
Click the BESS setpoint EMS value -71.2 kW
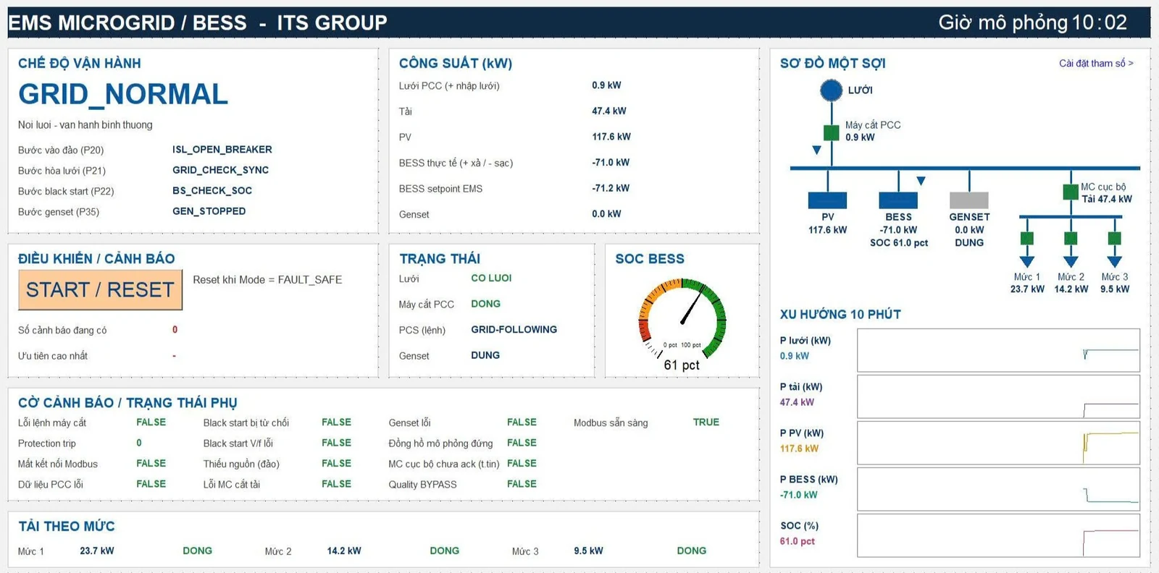pyautogui.click(x=611, y=188)
